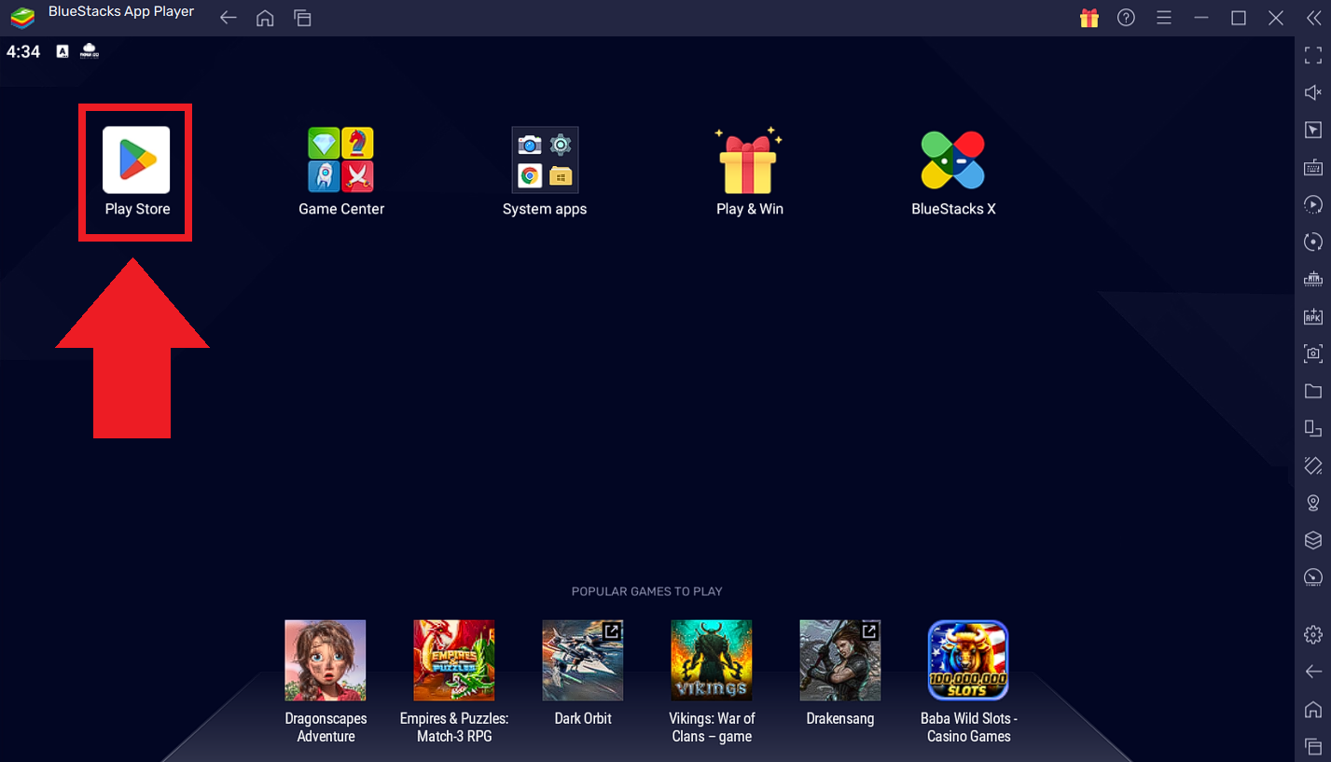Open the System apps folder
Viewport: 1331px width, 762px height.
coord(545,159)
